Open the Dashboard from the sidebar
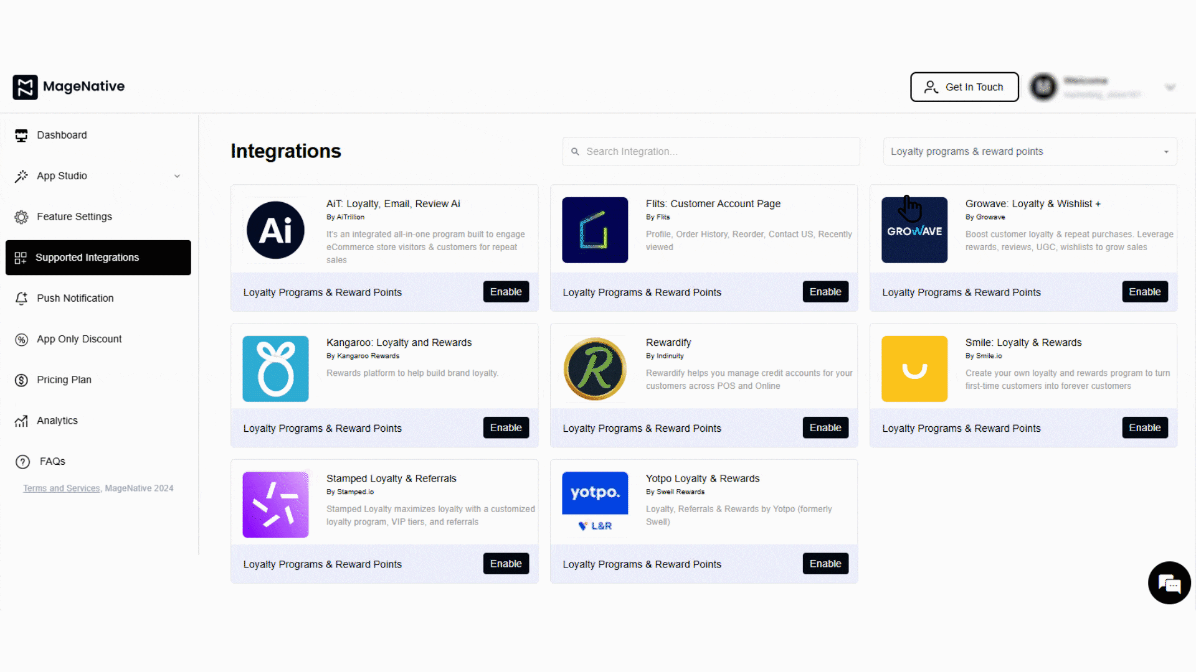Image resolution: width=1196 pixels, height=672 pixels. point(61,135)
